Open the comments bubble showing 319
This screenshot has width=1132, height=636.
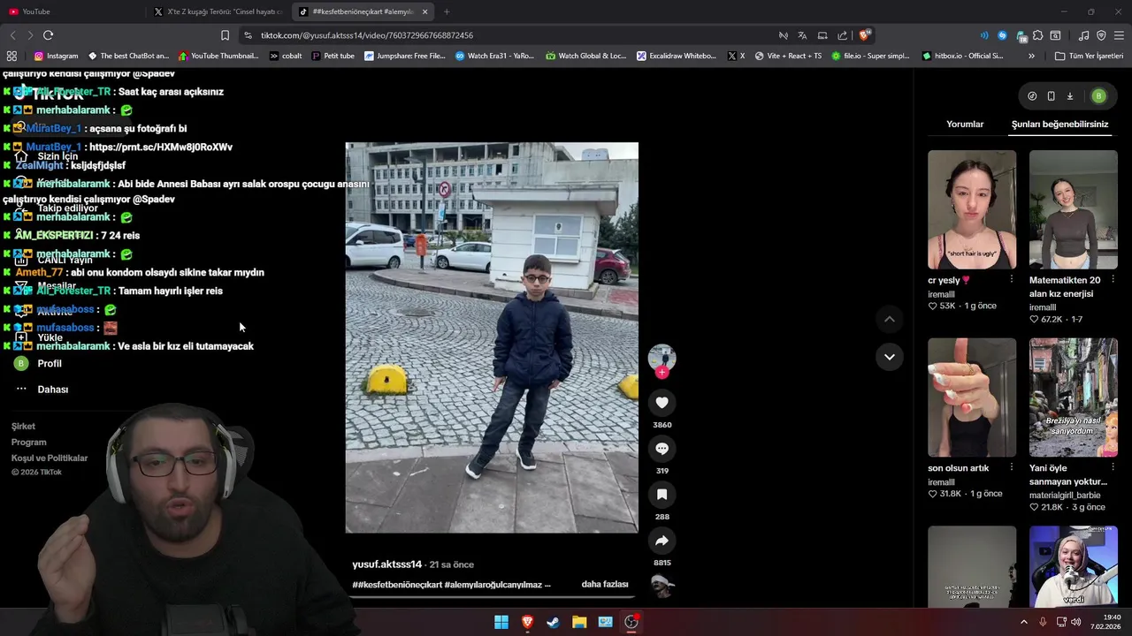662,449
